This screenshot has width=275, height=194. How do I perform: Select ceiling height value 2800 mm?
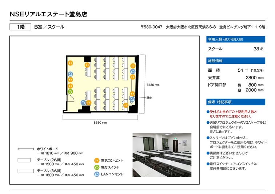255,78
